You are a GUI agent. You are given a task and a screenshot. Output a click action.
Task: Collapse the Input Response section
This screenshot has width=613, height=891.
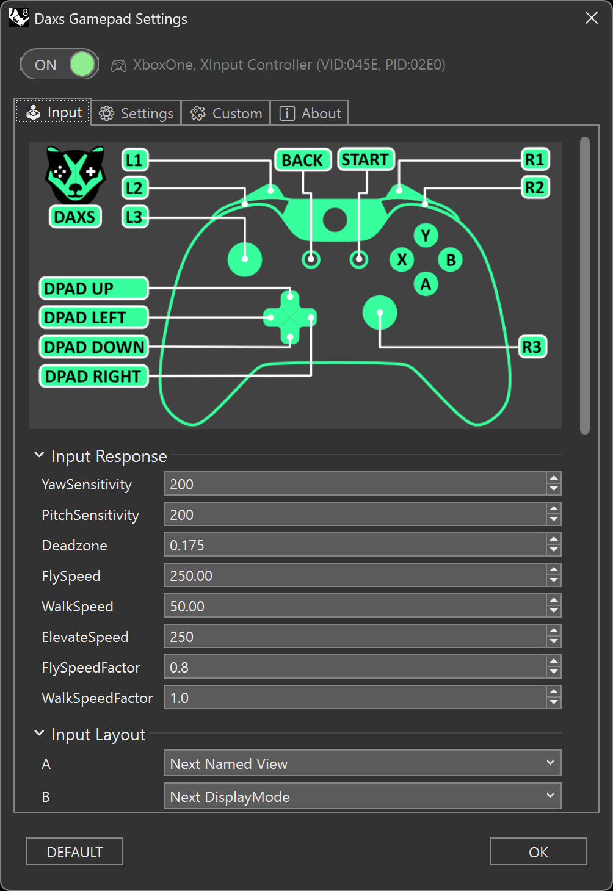coord(39,454)
